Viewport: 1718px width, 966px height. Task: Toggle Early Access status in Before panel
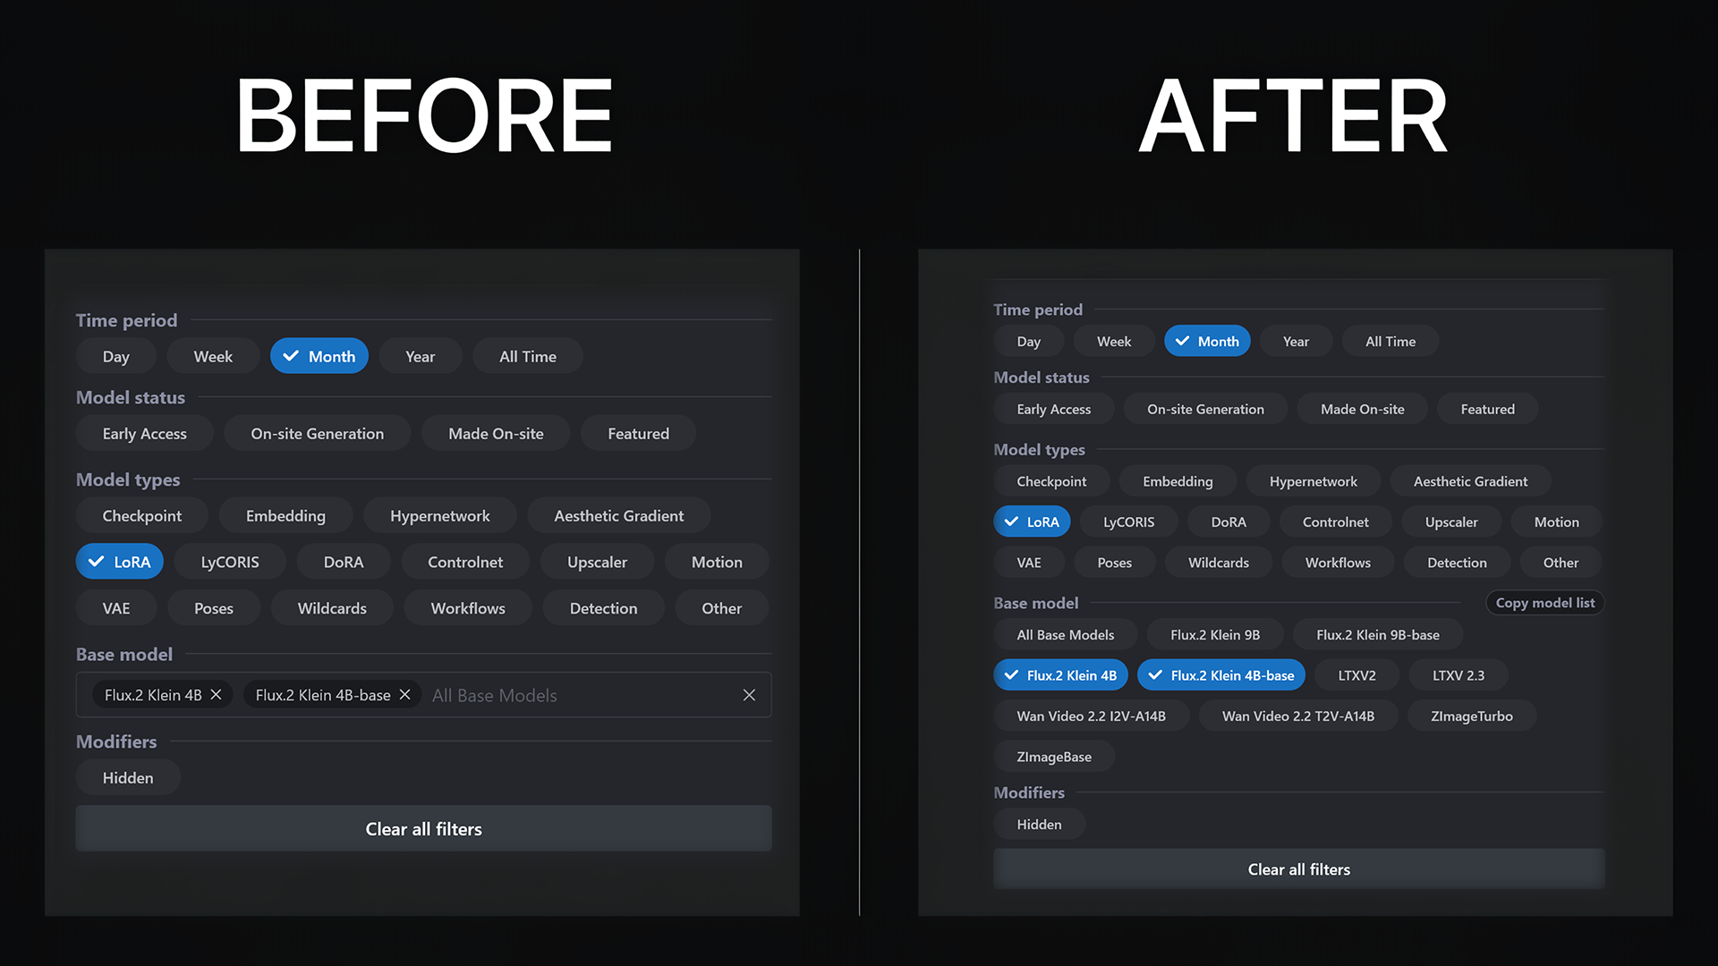tap(145, 433)
